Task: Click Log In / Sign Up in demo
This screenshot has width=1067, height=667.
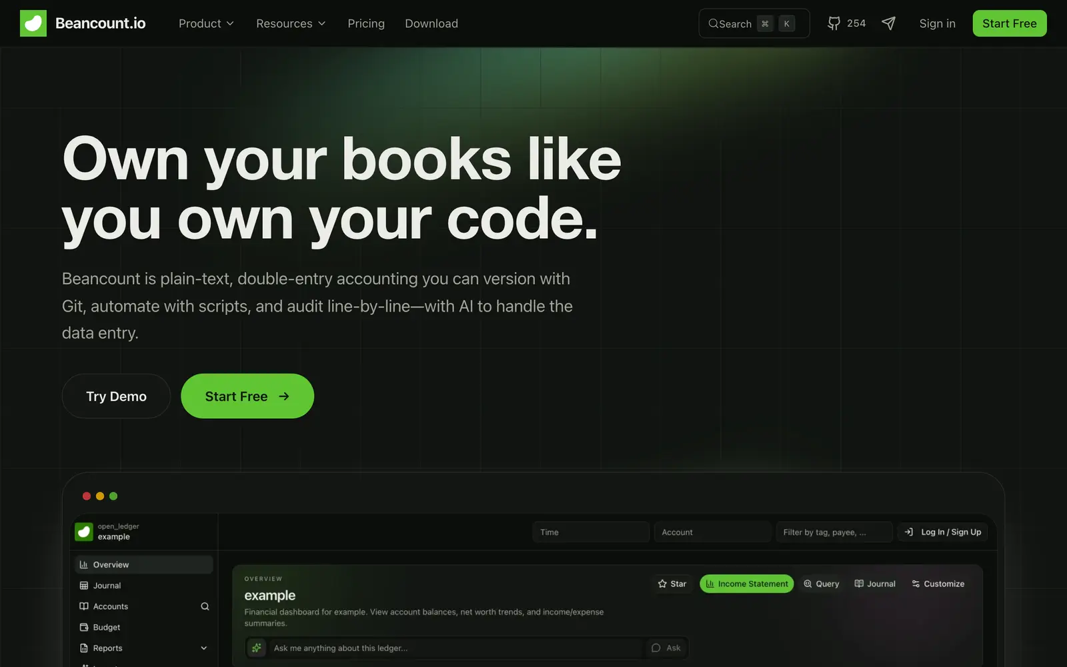Action: (x=943, y=532)
